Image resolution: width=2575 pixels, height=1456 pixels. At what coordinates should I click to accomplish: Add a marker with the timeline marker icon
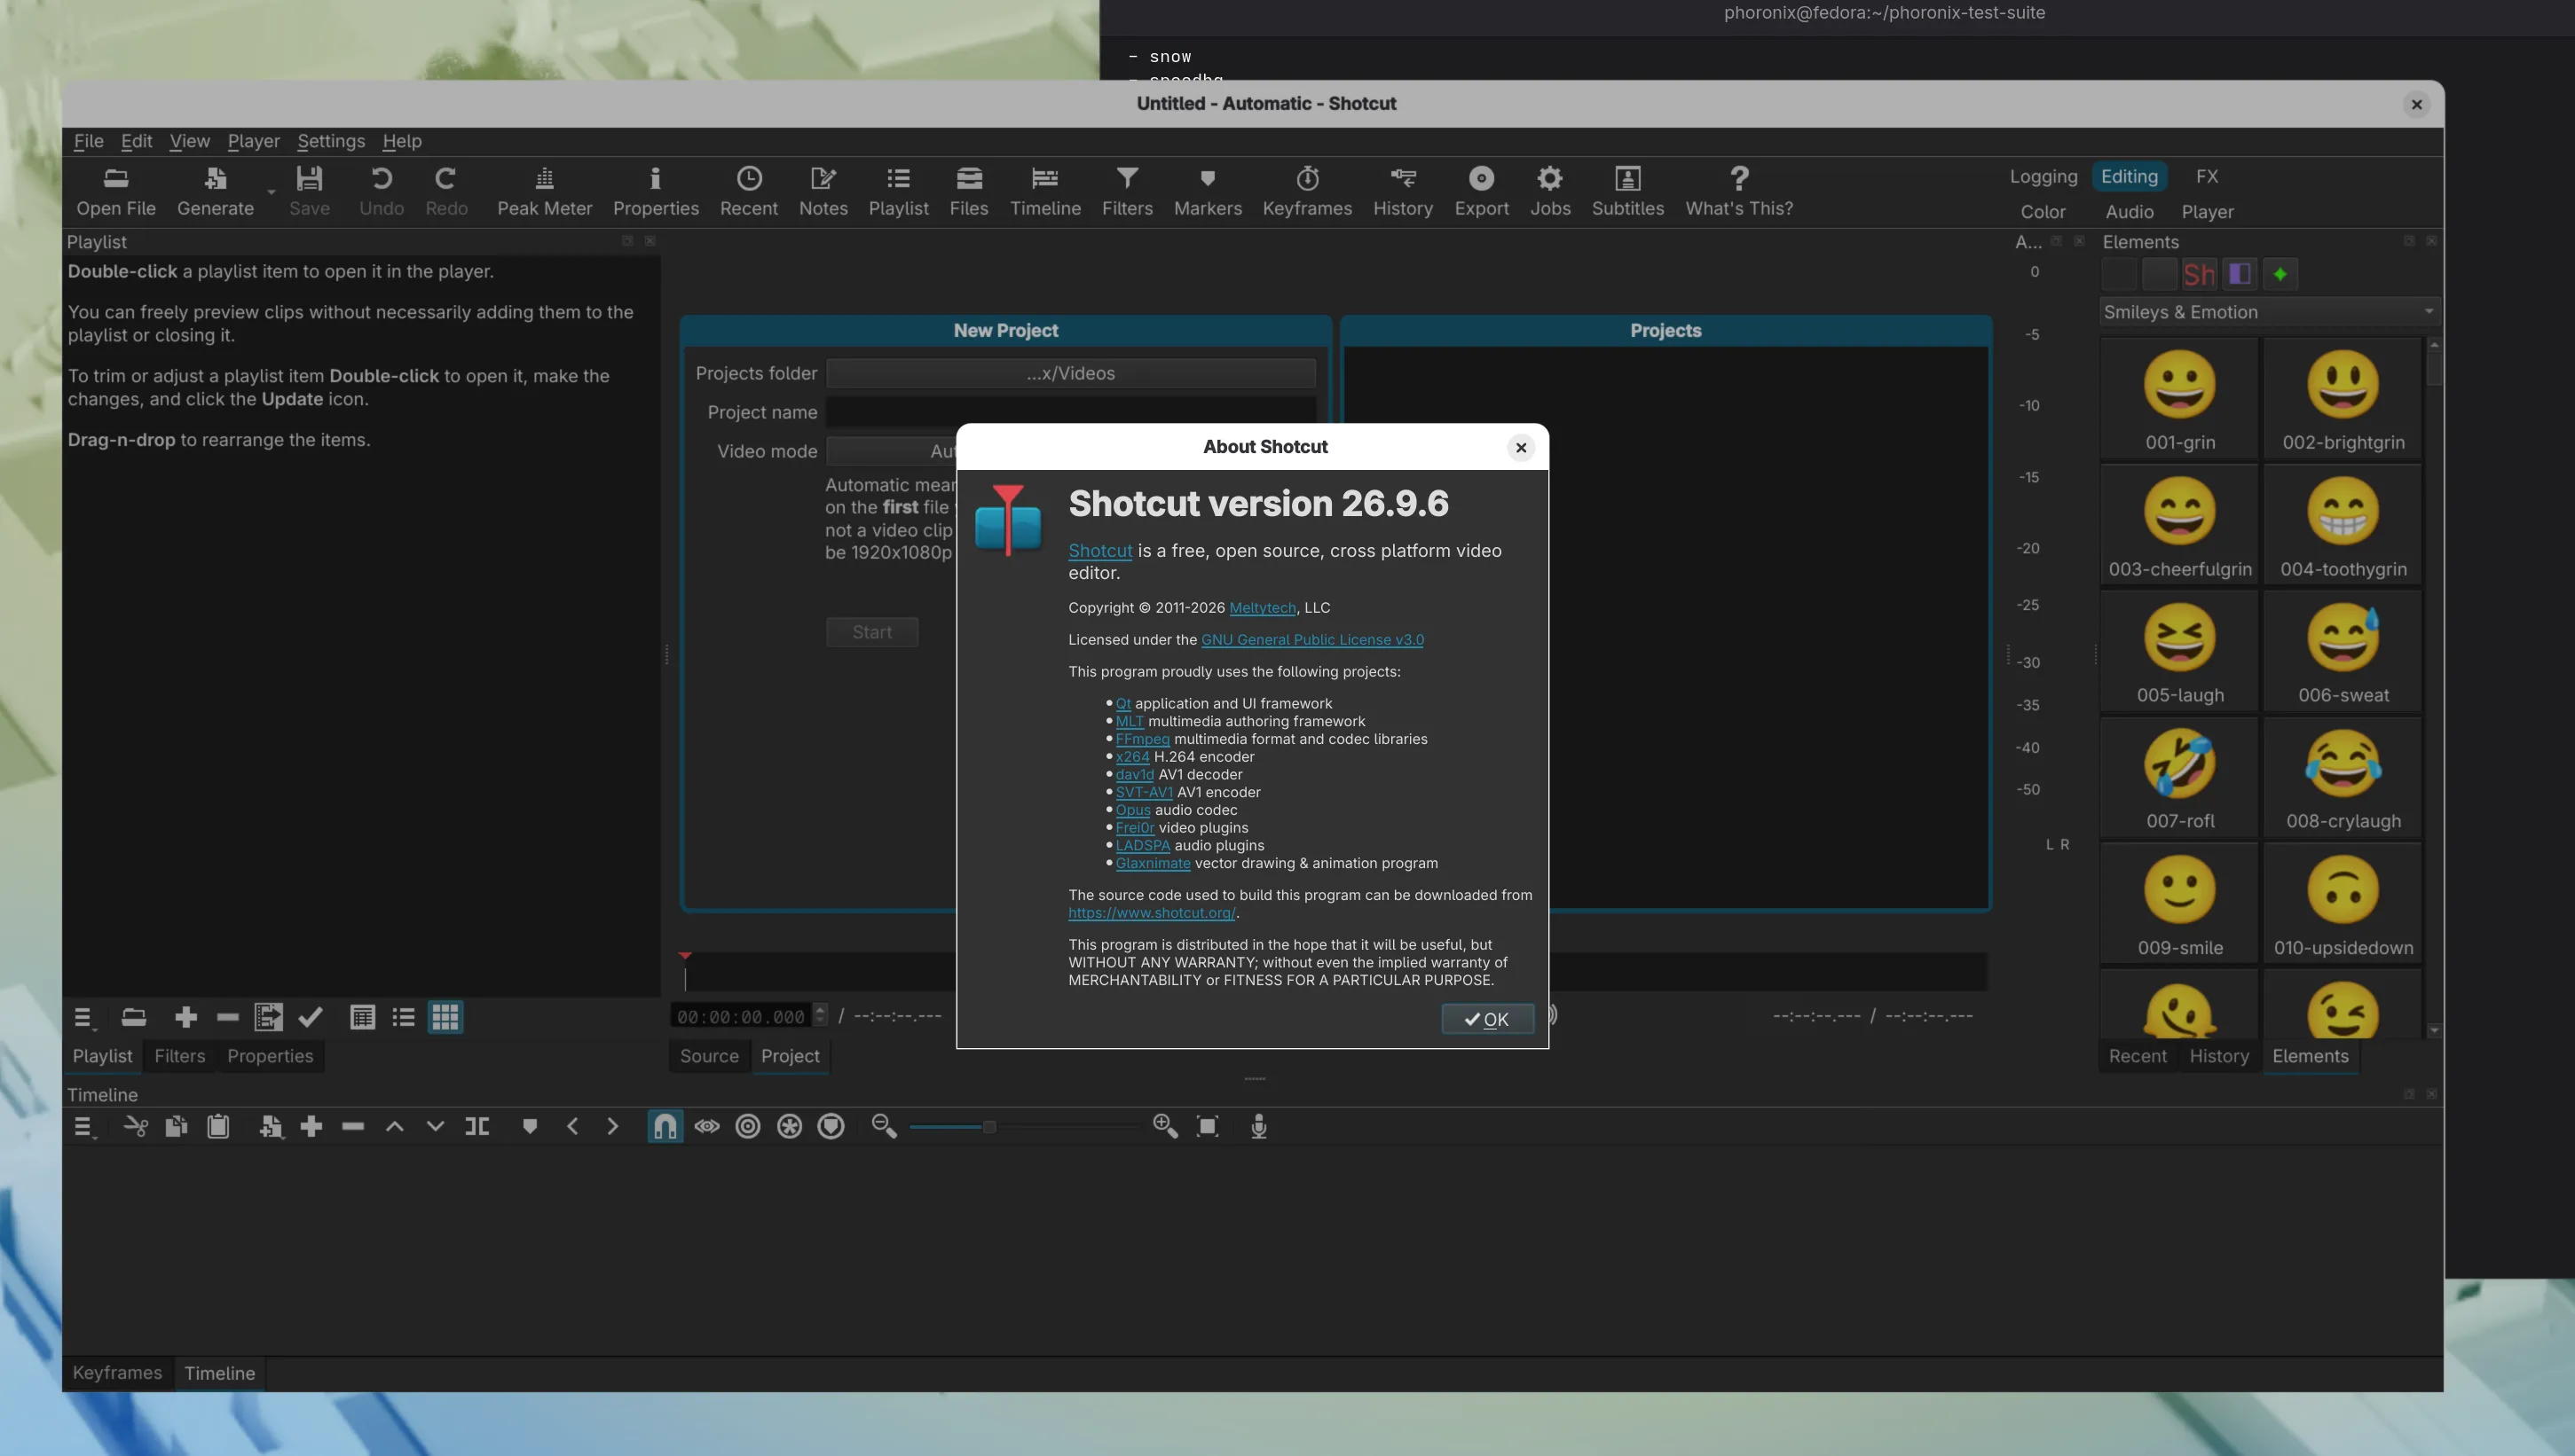click(529, 1127)
